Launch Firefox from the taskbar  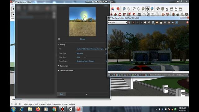click(x=38, y=109)
